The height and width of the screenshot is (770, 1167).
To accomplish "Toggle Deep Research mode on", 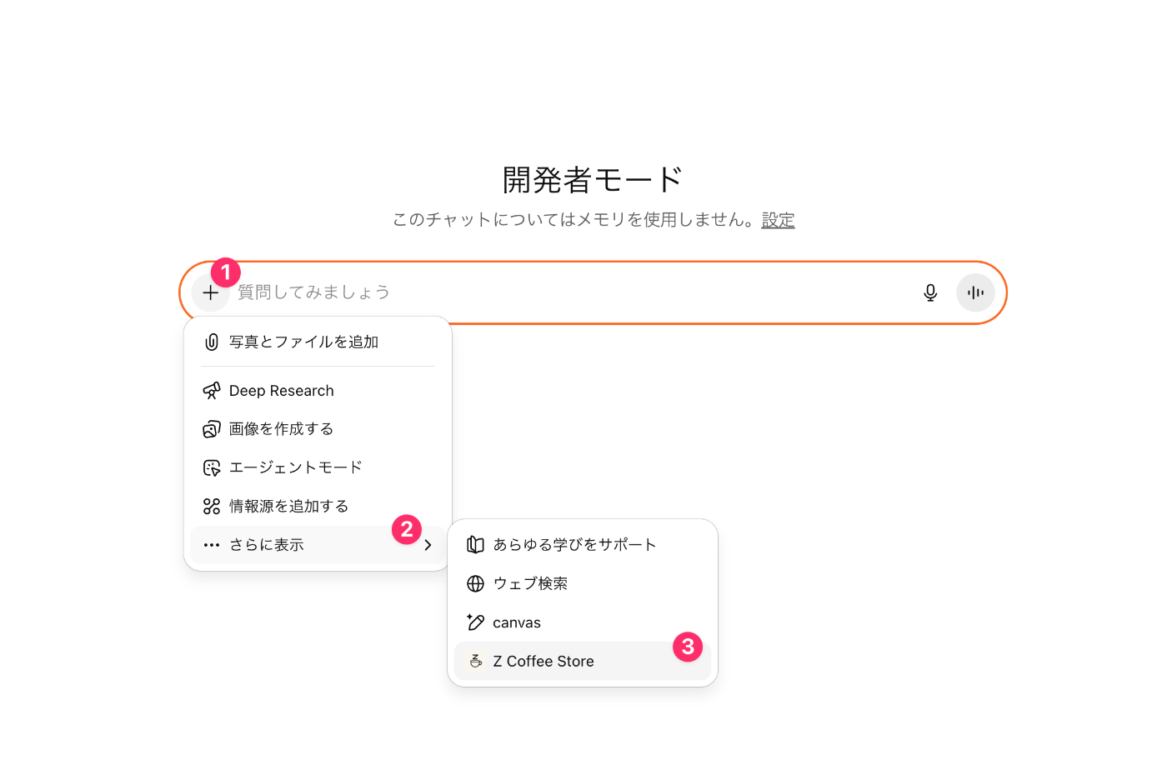I will coord(282,390).
